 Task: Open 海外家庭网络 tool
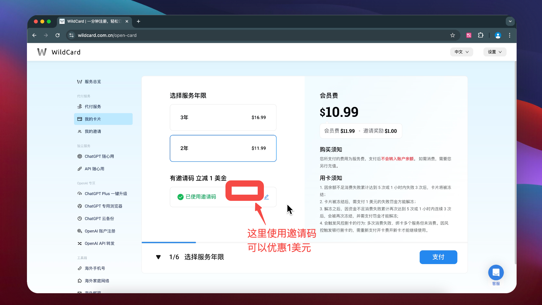(103, 281)
